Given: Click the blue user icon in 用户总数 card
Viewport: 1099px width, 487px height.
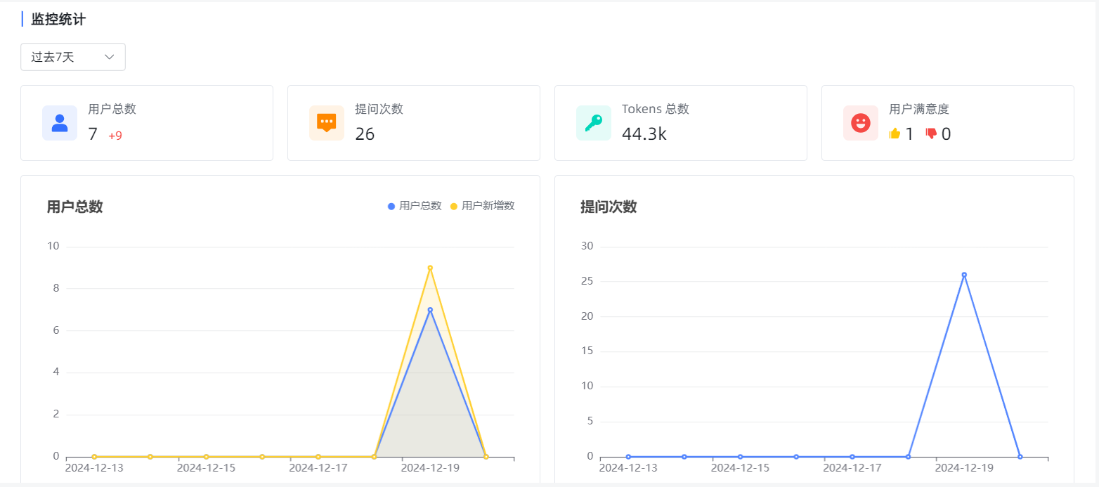Looking at the screenshot, I should tap(60, 123).
